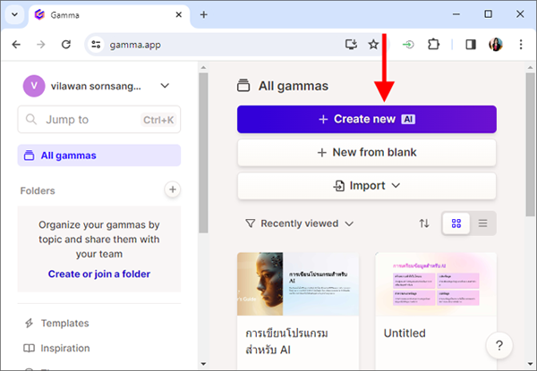
Task: Click the Create new AI button
Action: tap(367, 119)
